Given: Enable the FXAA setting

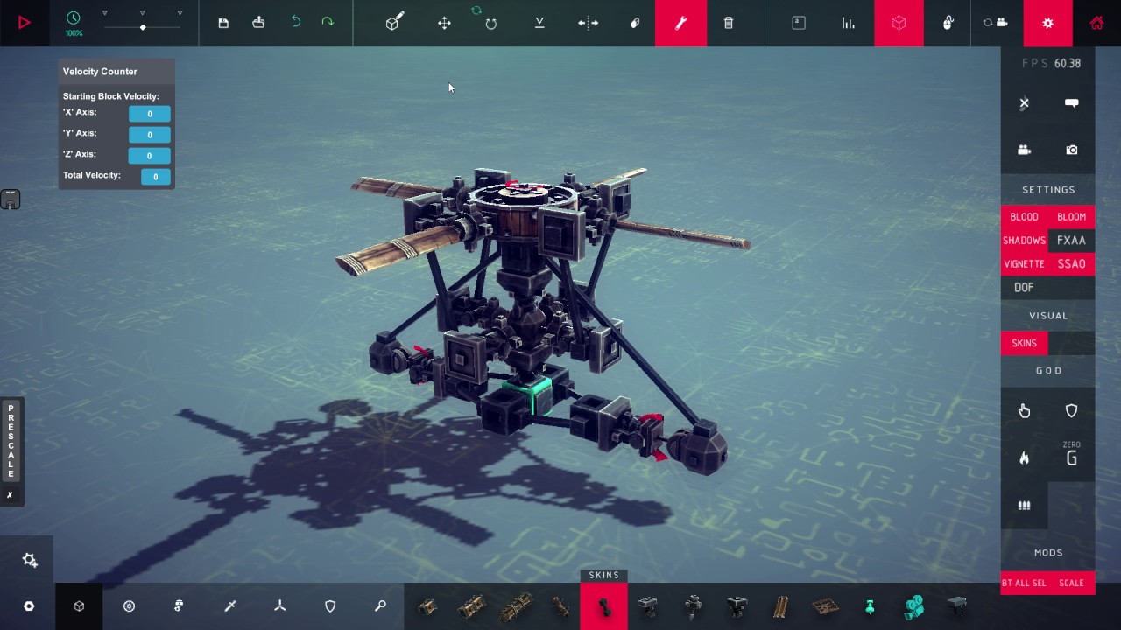Looking at the screenshot, I should tap(1071, 241).
